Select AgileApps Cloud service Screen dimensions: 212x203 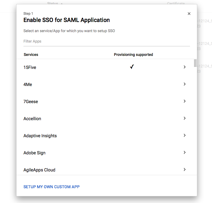(x=39, y=170)
